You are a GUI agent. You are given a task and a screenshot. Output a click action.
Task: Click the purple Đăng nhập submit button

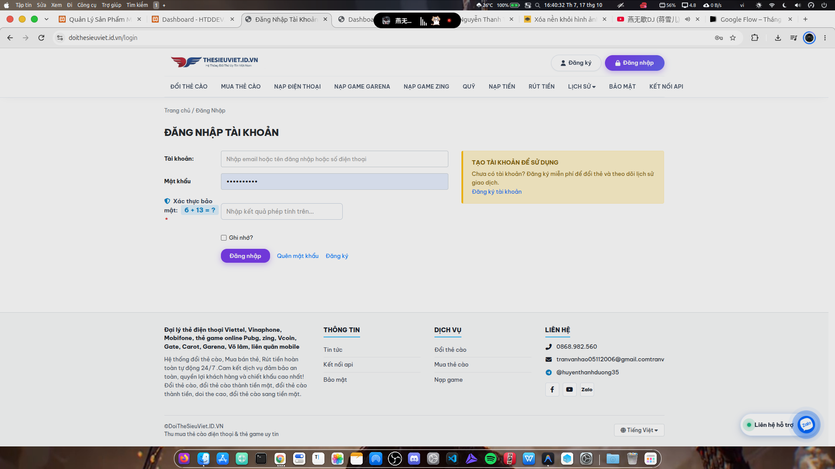[x=245, y=256]
